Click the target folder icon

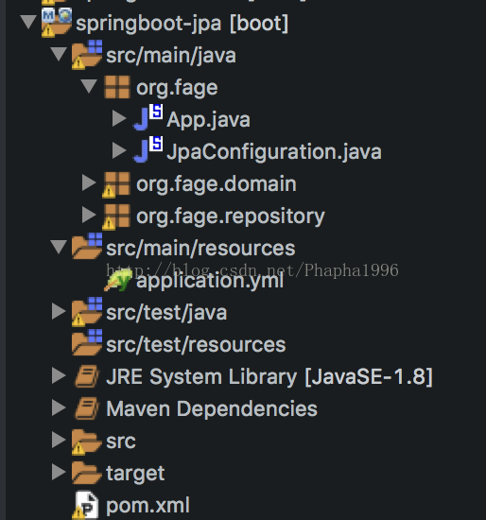click(86, 473)
